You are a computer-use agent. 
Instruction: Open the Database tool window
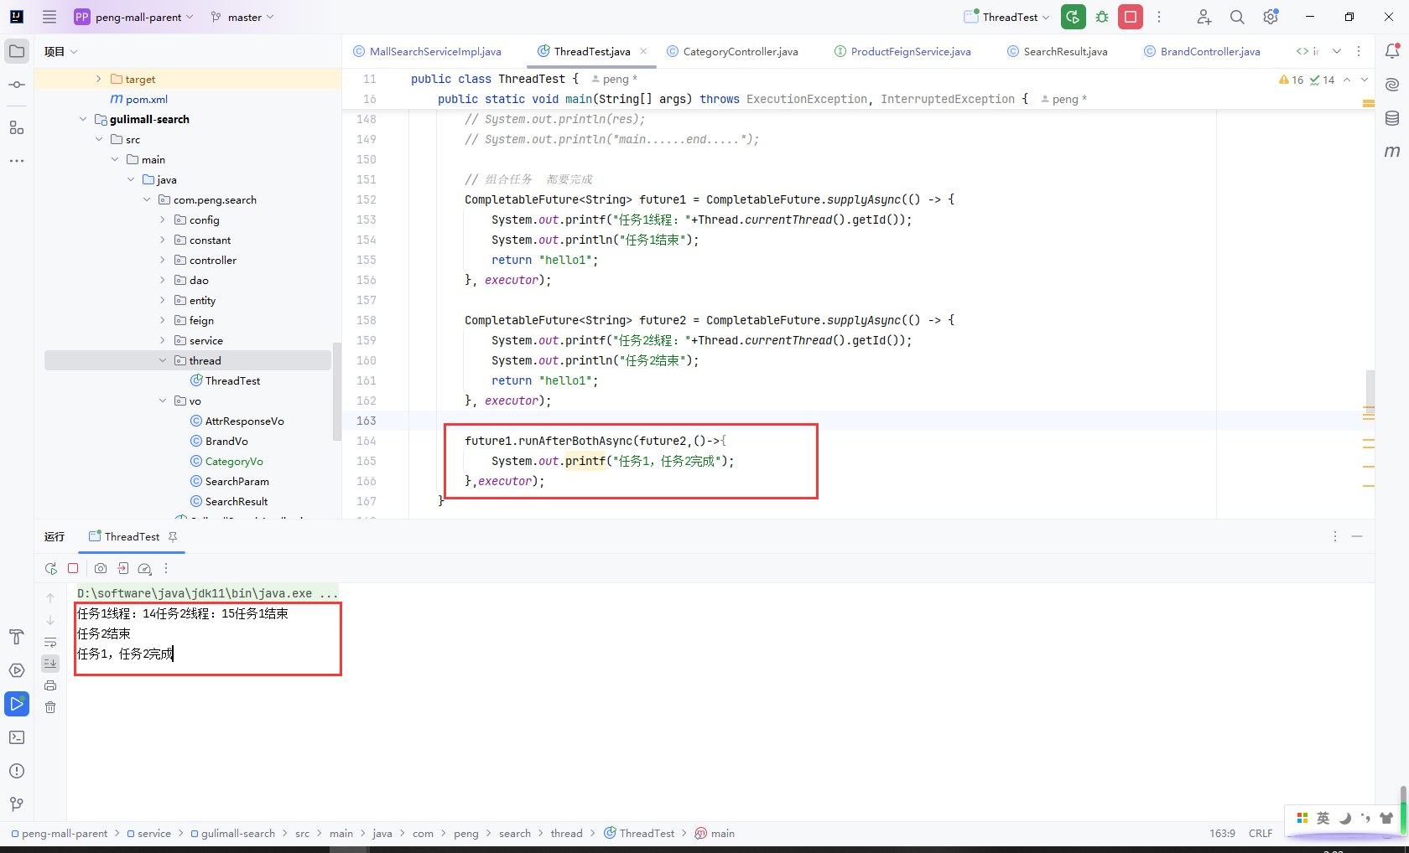coord(1392,118)
